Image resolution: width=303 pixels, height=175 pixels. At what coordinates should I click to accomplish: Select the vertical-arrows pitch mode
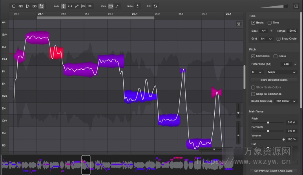coord(63,6)
